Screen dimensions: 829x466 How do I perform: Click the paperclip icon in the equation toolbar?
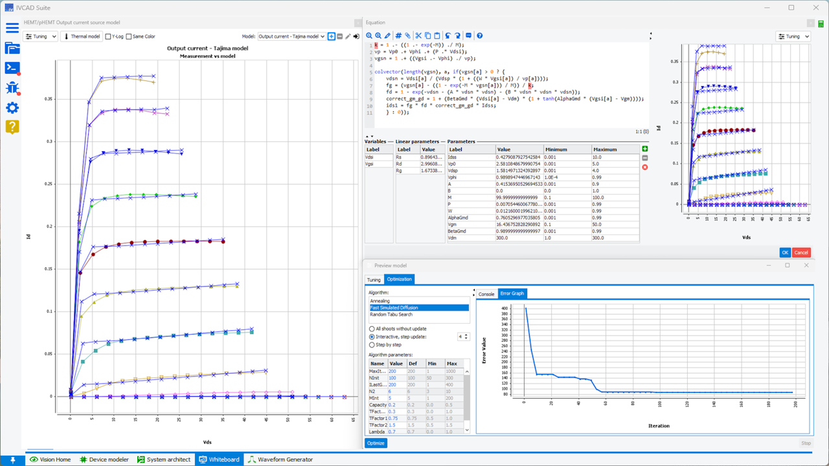407,36
